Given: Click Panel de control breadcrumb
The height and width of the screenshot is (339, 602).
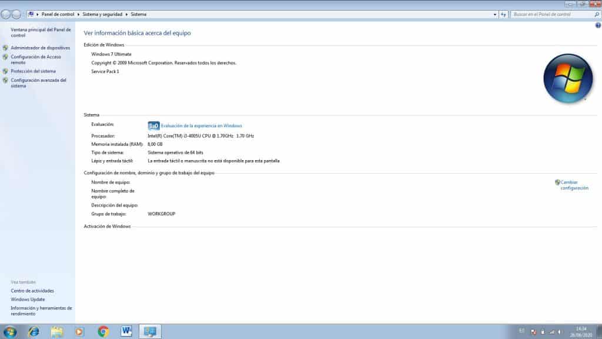Looking at the screenshot, I should [58, 14].
